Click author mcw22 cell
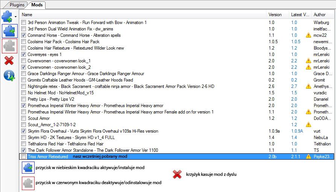The height and width of the screenshot is (192, 336). tap(320, 35)
